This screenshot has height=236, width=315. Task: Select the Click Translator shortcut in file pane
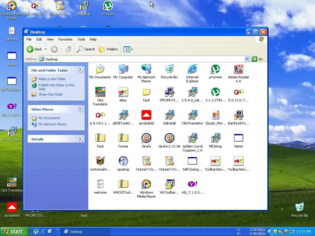[100, 92]
